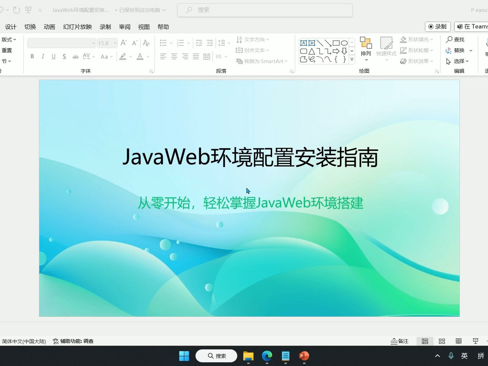Open the Select dropdown in Editing
The width and height of the screenshot is (488, 366).
coord(457,61)
